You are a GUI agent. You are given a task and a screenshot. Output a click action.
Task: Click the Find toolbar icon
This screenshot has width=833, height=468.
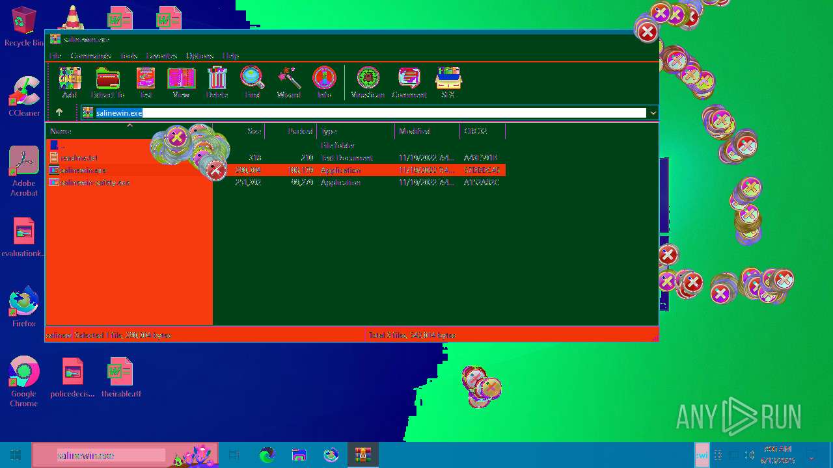click(x=253, y=82)
